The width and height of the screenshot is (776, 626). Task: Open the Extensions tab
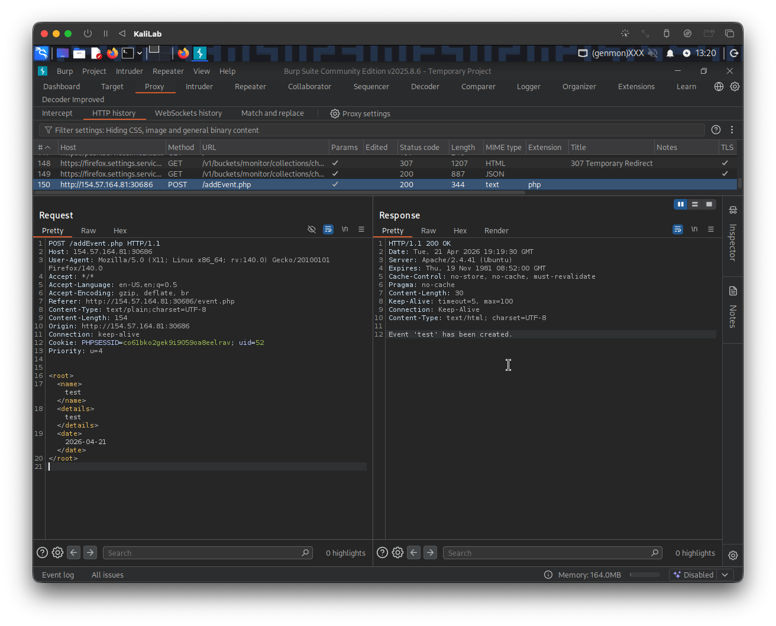pyautogui.click(x=636, y=87)
